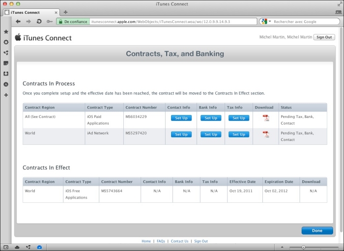The height and width of the screenshot is (251, 344).
Task: Click the Sign Out footer link
Action: [201, 241]
